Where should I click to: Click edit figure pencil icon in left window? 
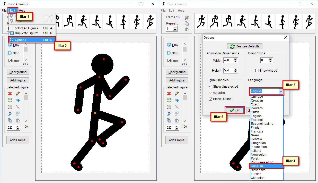pyautogui.click(x=18, y=94)
